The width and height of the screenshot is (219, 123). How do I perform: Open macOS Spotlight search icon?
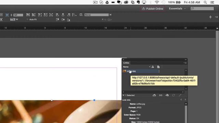click(205, 2)
